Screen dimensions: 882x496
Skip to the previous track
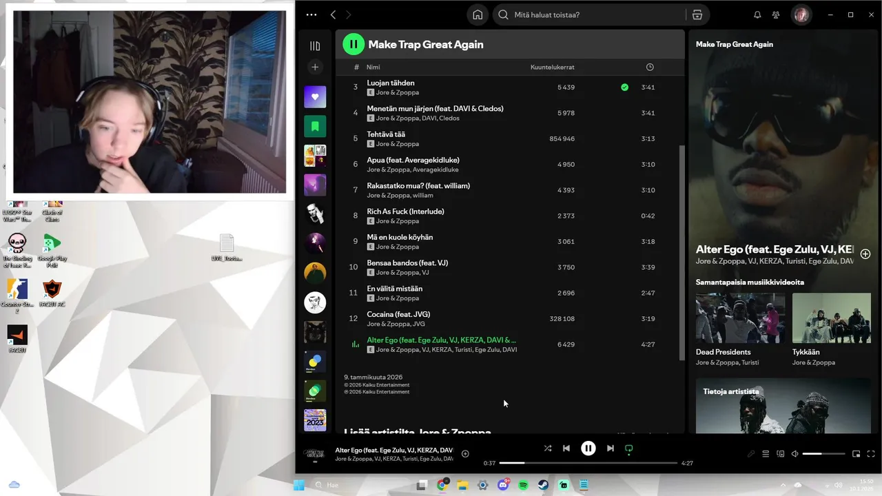pyautogui.click(x=566, y=448)
